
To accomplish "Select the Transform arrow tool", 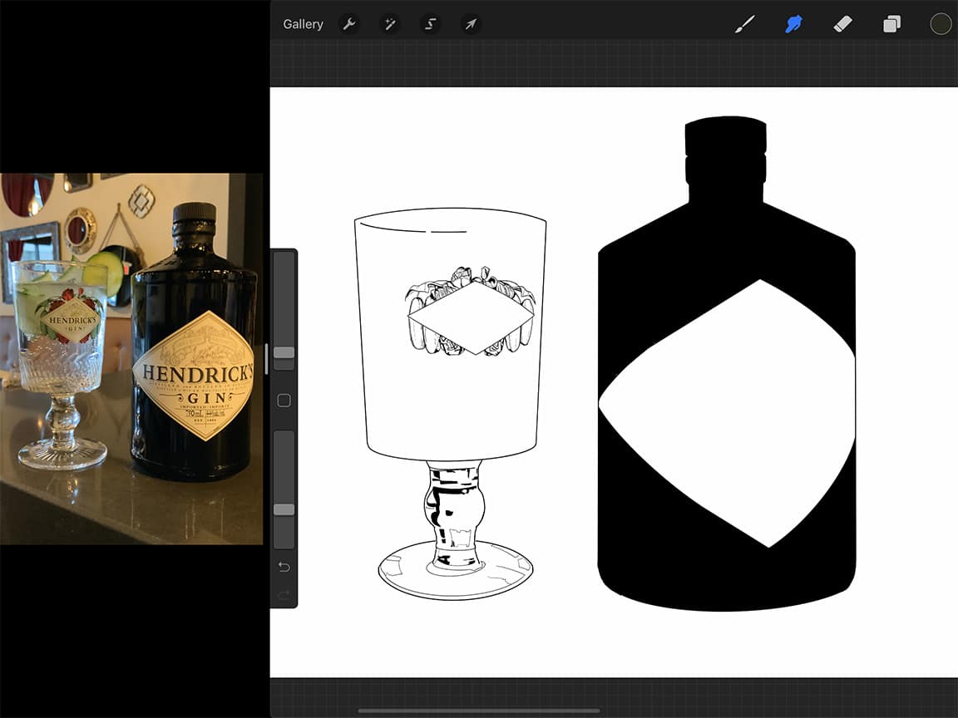I will coord(470,24).
